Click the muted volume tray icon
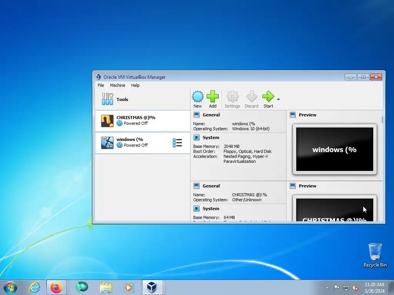Viewport: 394px width, 295px height. pyautogui.click(x=355, y=288)
